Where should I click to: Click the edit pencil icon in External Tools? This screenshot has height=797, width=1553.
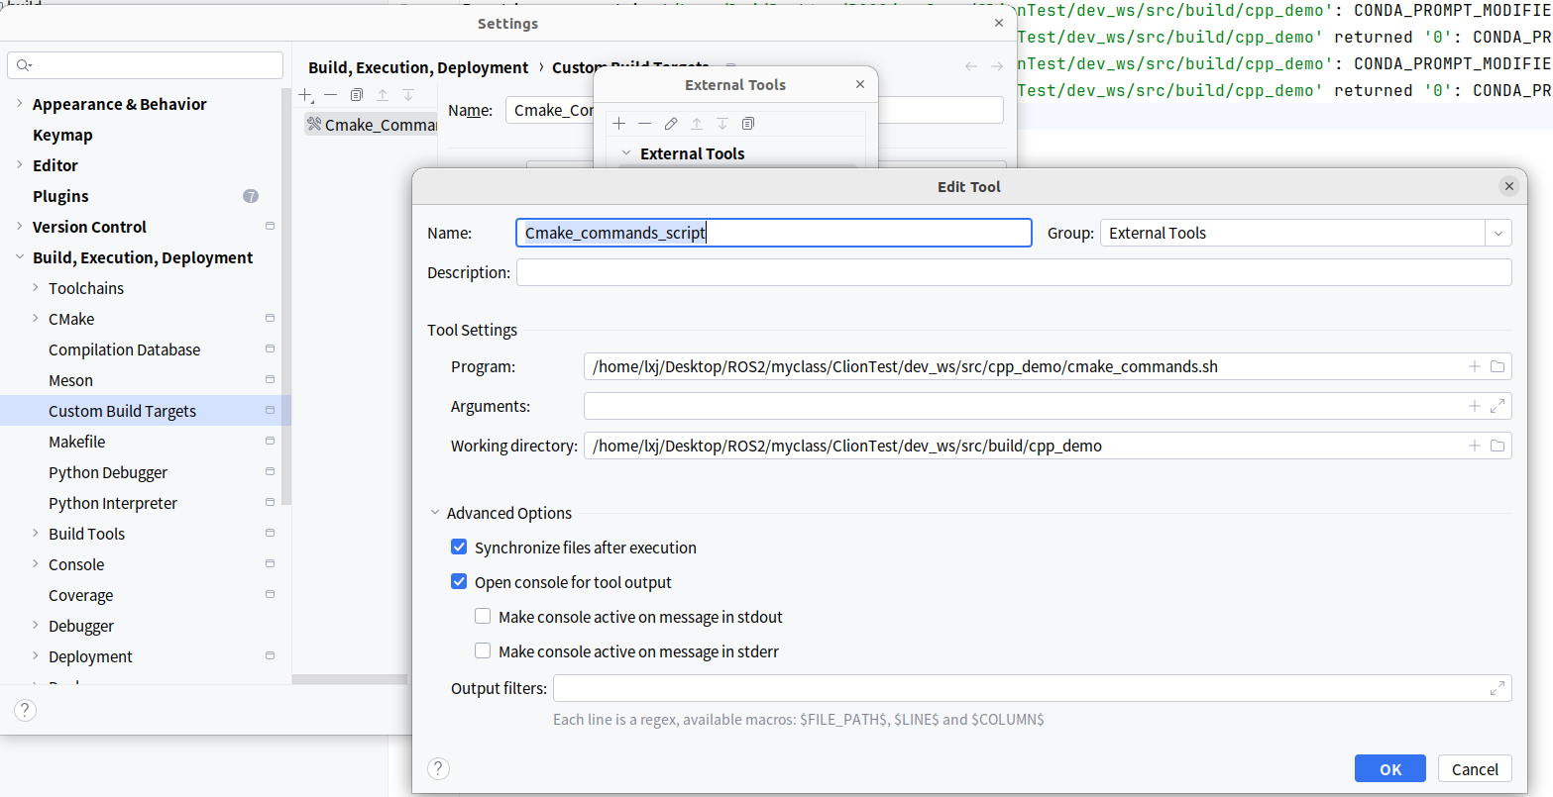[x=671, y=124]
